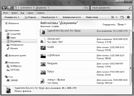Click the Избранное star icon
Viewport: 134px width, 96px height.
click(x=6, y=23)
